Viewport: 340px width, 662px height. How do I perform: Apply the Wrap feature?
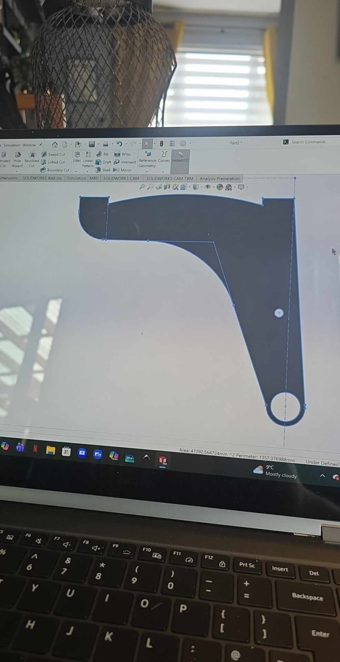122,154
